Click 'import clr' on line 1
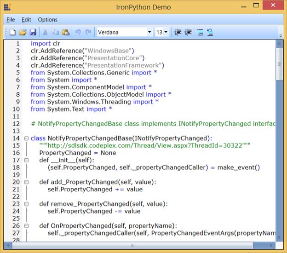The height and width of the screenshot is (253, 287). coord(46,44)
